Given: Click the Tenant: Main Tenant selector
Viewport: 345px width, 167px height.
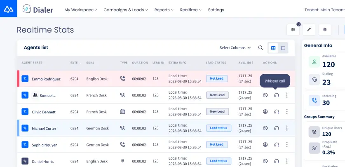Looking at the screenshot, I should pos(325,10).
